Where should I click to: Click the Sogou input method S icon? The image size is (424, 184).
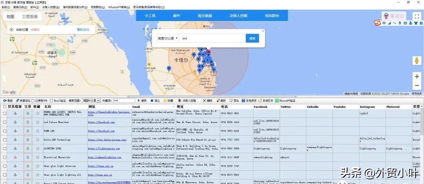(377, 23)
